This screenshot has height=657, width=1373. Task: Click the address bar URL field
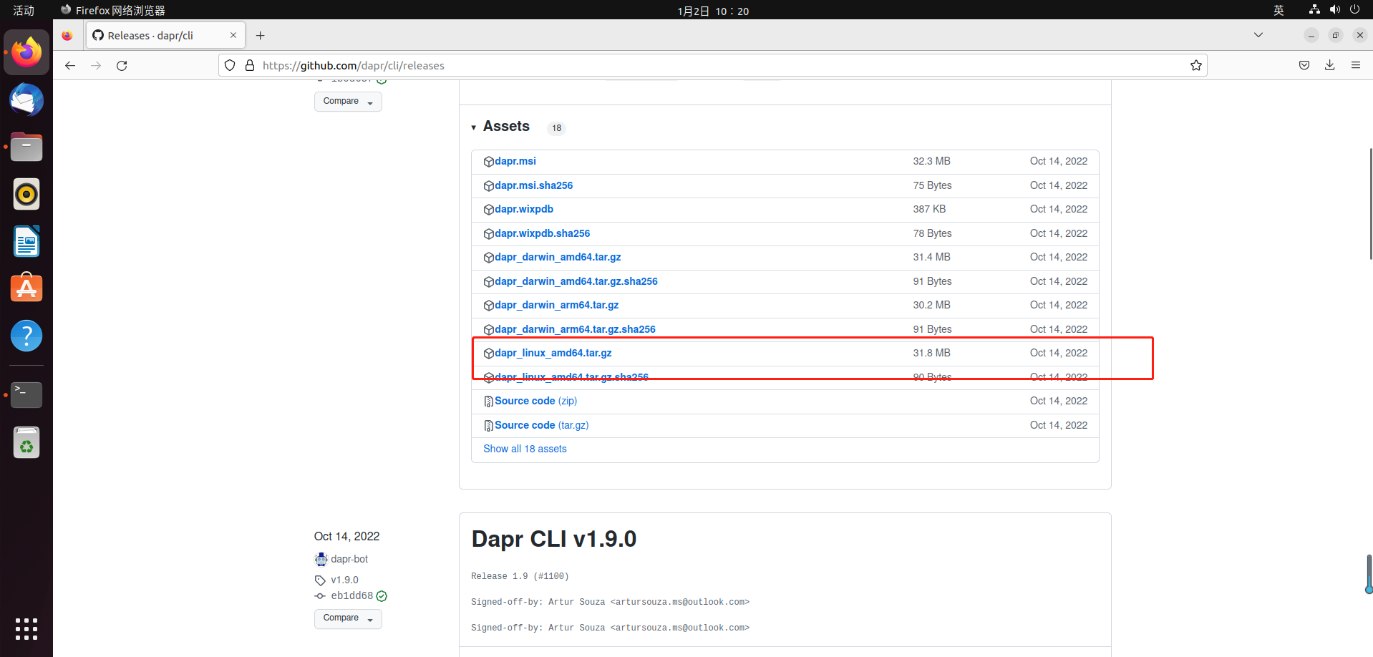click(713, 65)
